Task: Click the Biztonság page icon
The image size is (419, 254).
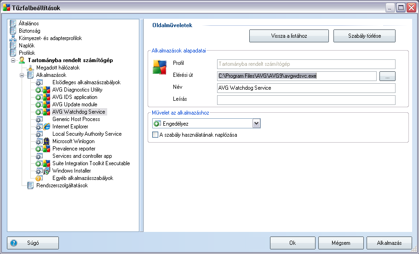Action: 13,31
